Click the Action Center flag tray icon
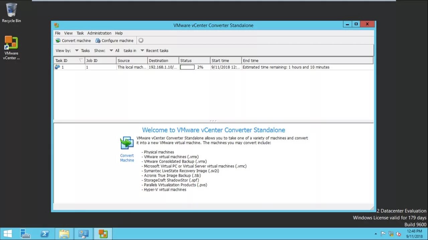This screenshot has width=428, height=240. tap(383, 234)
